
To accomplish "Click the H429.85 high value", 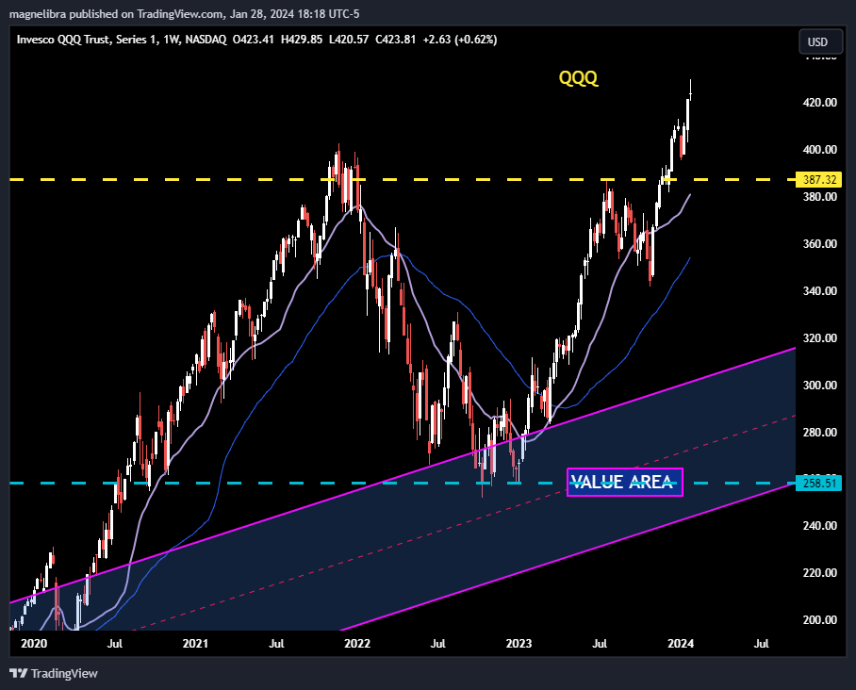I will [x=302, y=40].
